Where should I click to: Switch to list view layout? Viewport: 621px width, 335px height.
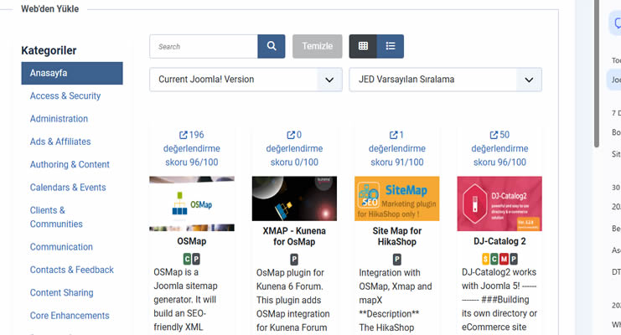click(390, 46)
